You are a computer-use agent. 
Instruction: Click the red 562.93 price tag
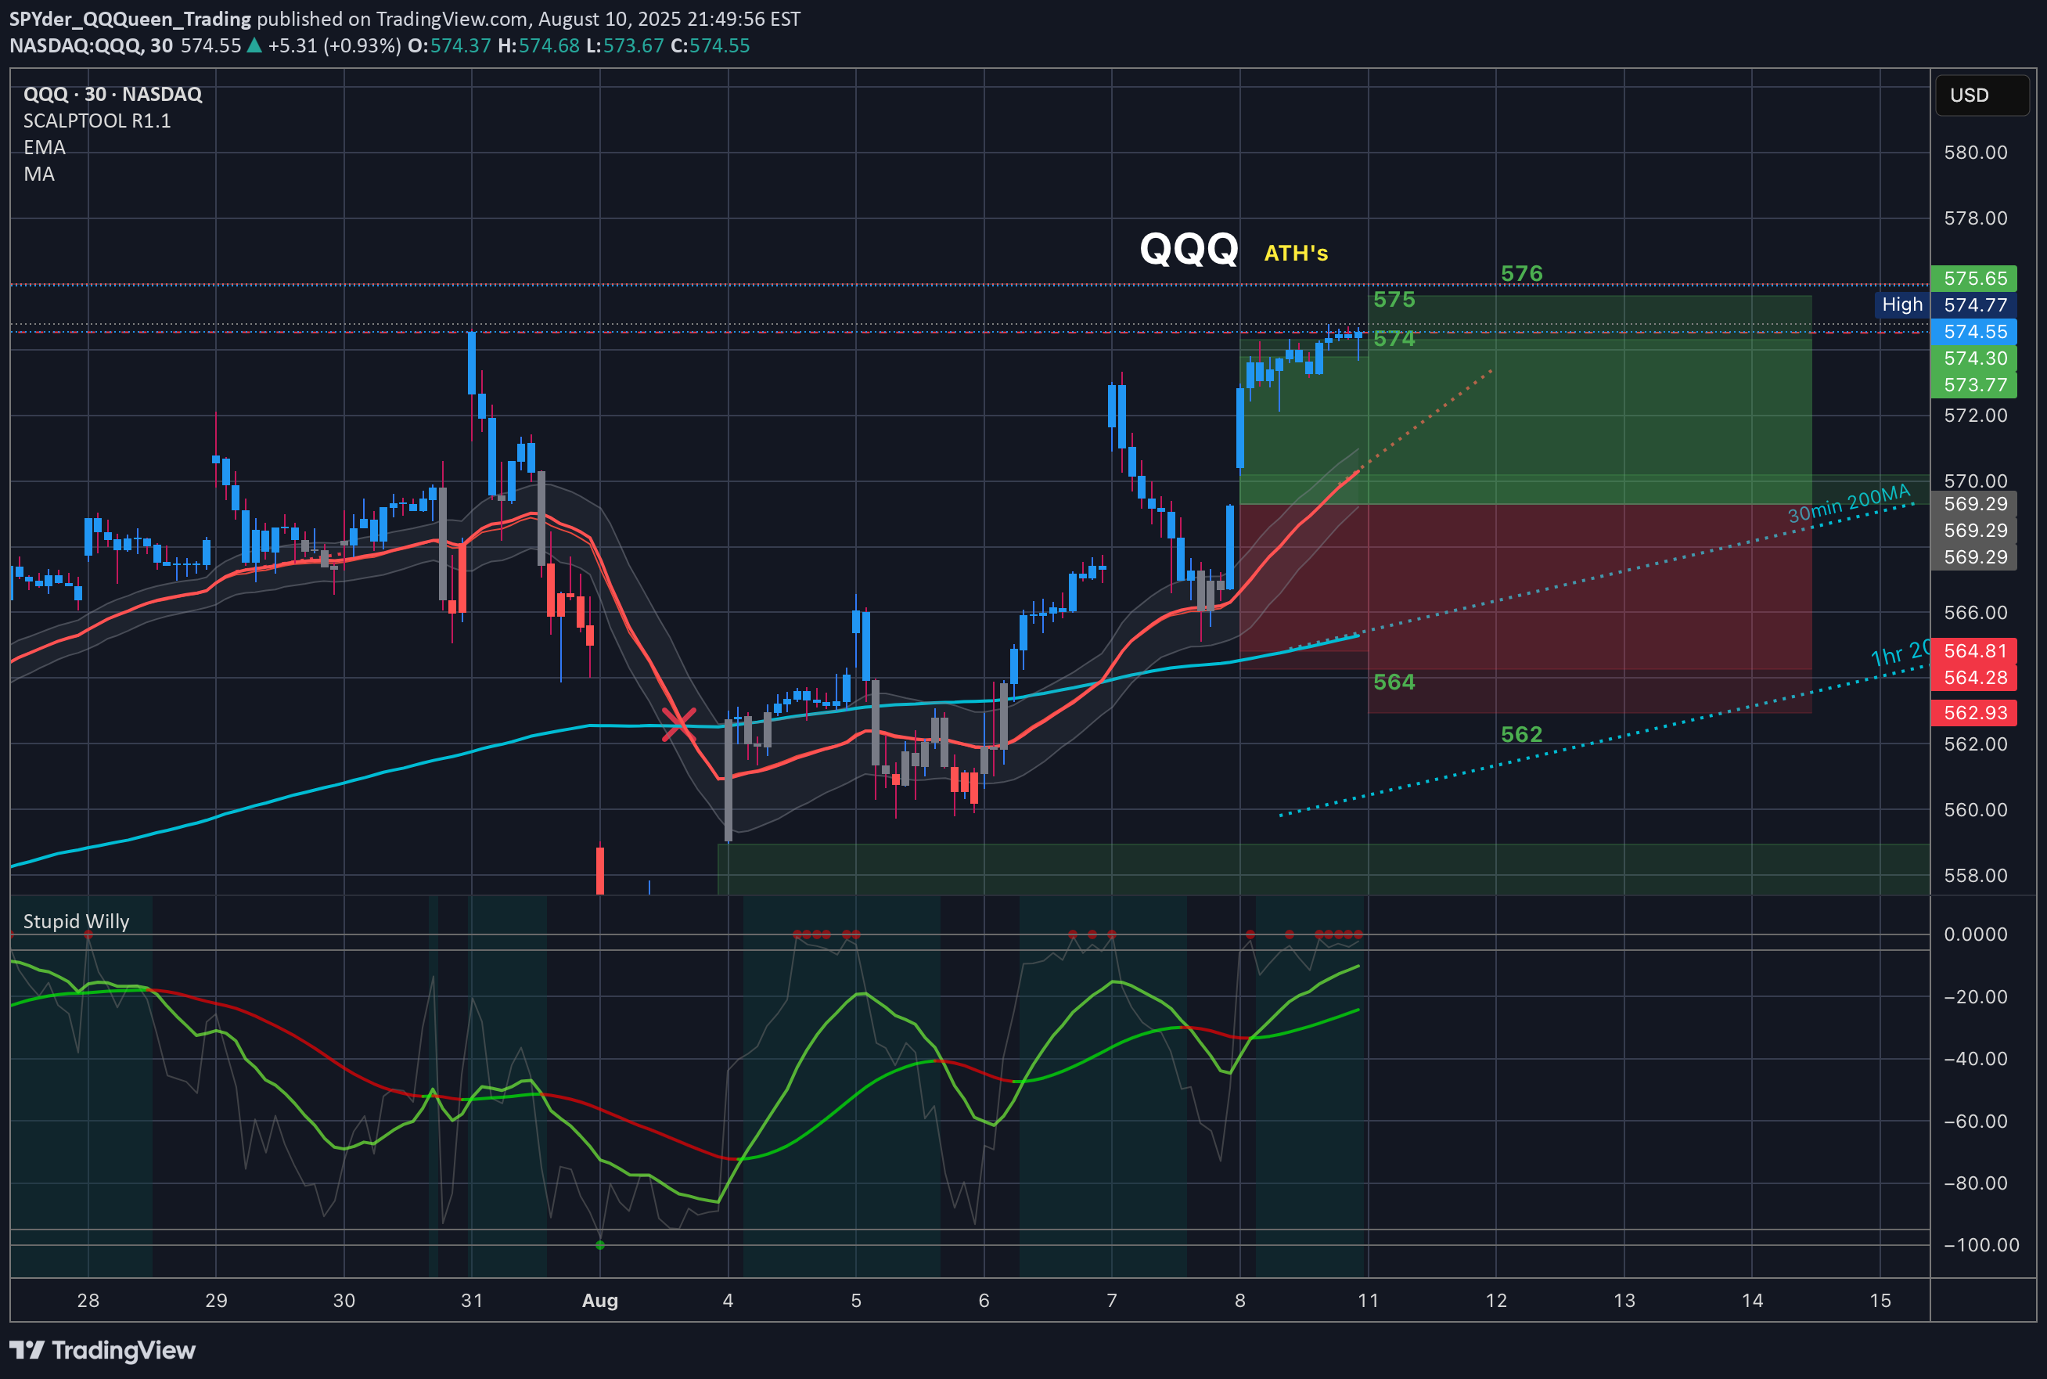pos(1973,712)
